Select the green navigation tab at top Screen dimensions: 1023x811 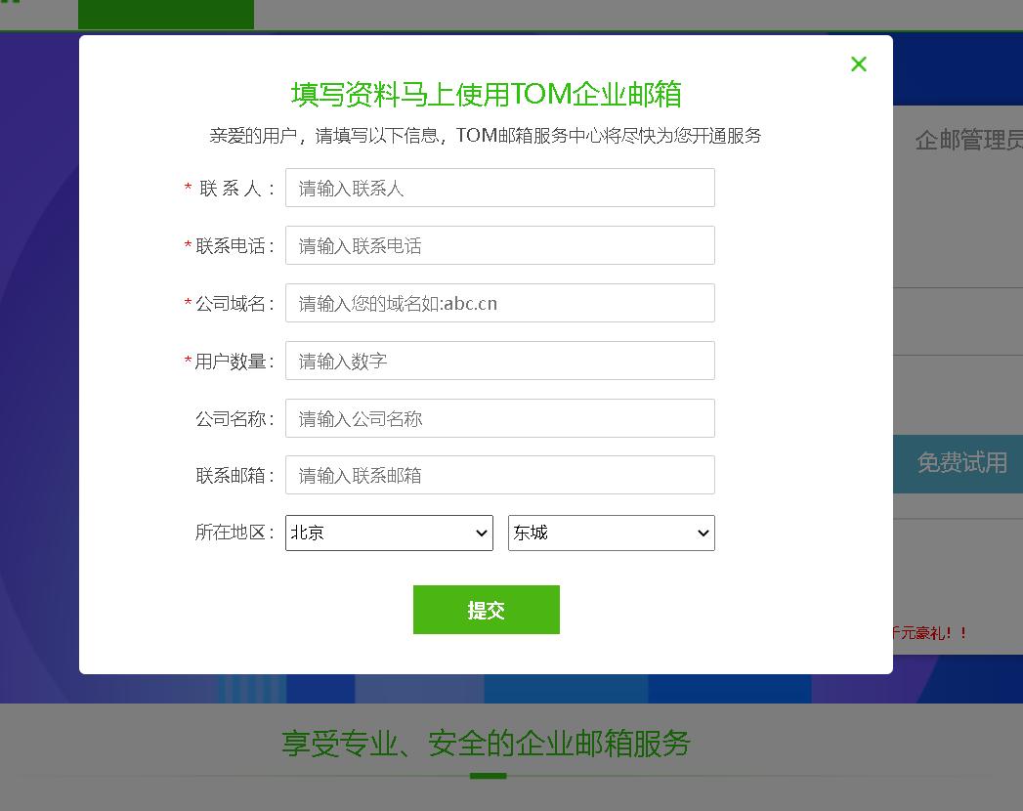pos(166,14)
